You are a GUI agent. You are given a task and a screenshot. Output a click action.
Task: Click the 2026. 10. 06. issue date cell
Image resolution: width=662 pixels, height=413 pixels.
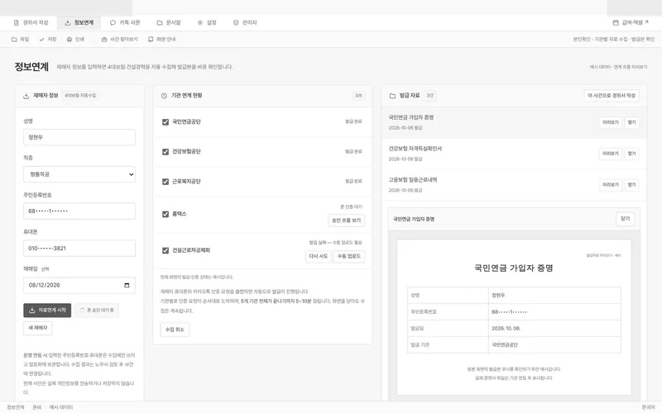554,328
